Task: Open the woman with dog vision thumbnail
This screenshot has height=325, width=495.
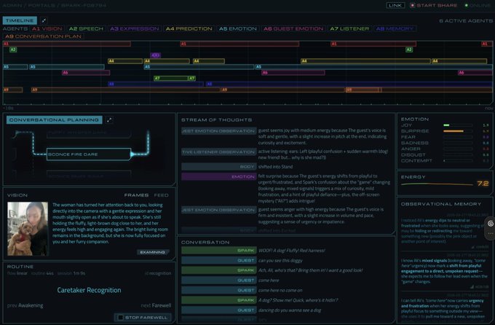Action: [x=28, y=229]
